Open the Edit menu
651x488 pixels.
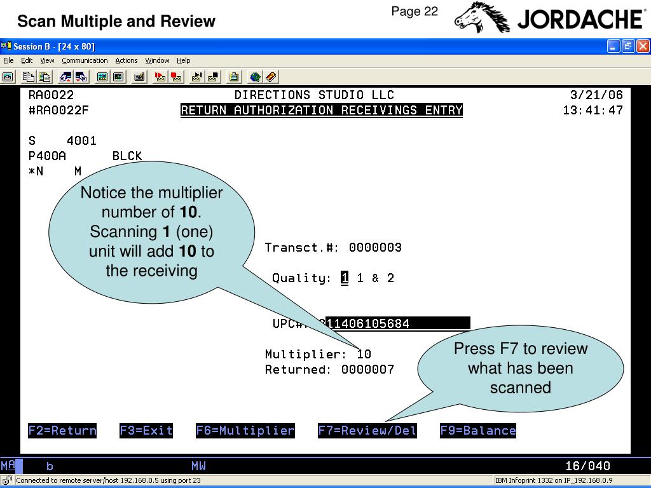27,60
